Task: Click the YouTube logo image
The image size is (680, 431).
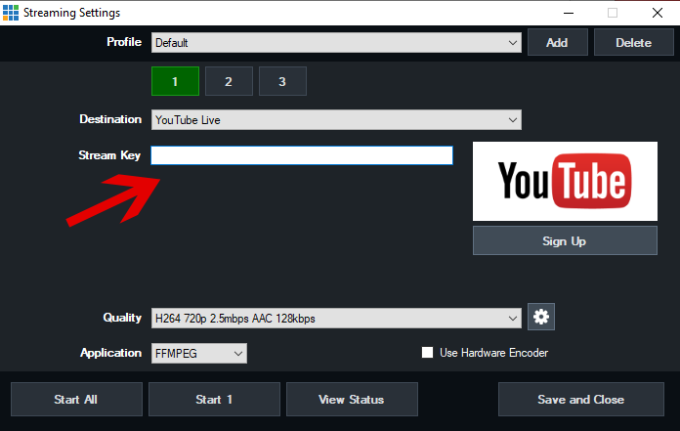Action: coord(565,181)
